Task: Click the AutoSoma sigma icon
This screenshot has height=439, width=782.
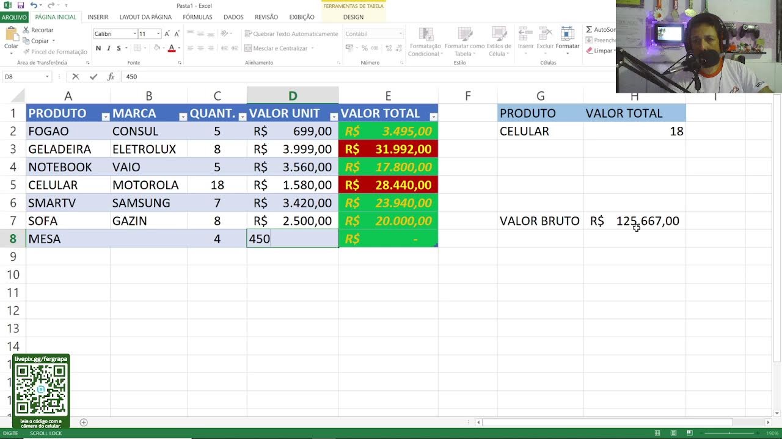Action: pos(589,29)
